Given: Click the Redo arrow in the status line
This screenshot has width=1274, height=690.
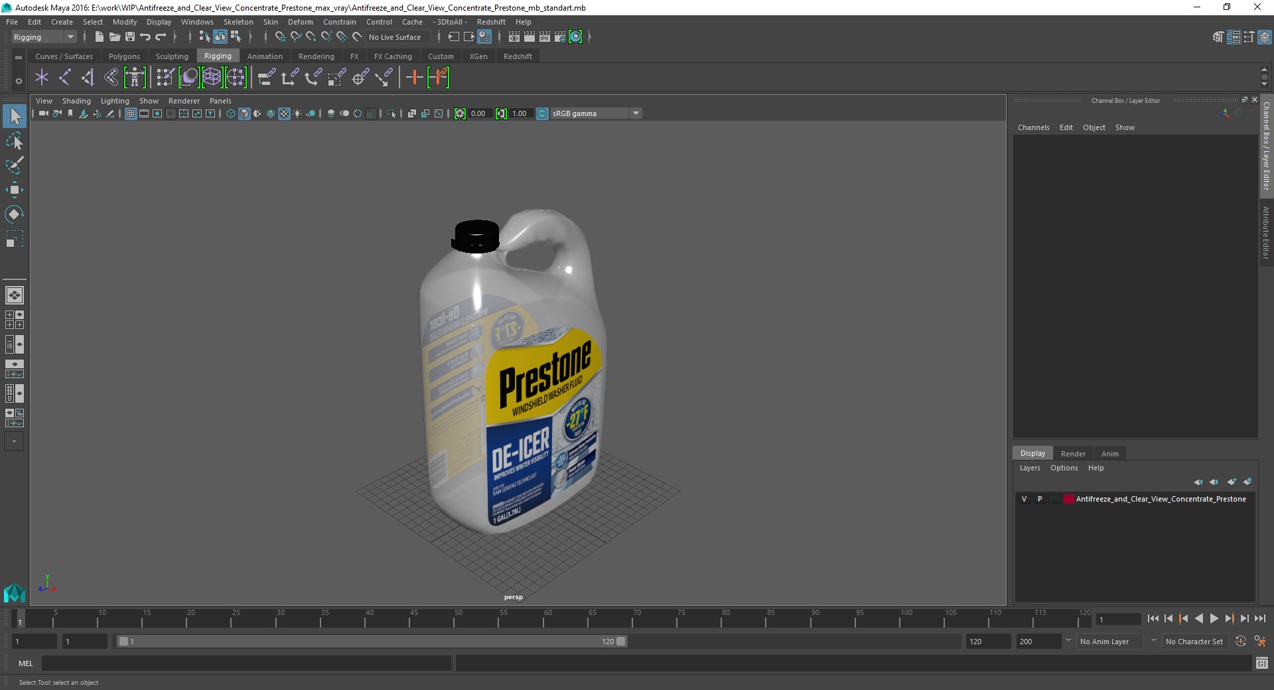Looking at the screenshot, I should [161, 37].
